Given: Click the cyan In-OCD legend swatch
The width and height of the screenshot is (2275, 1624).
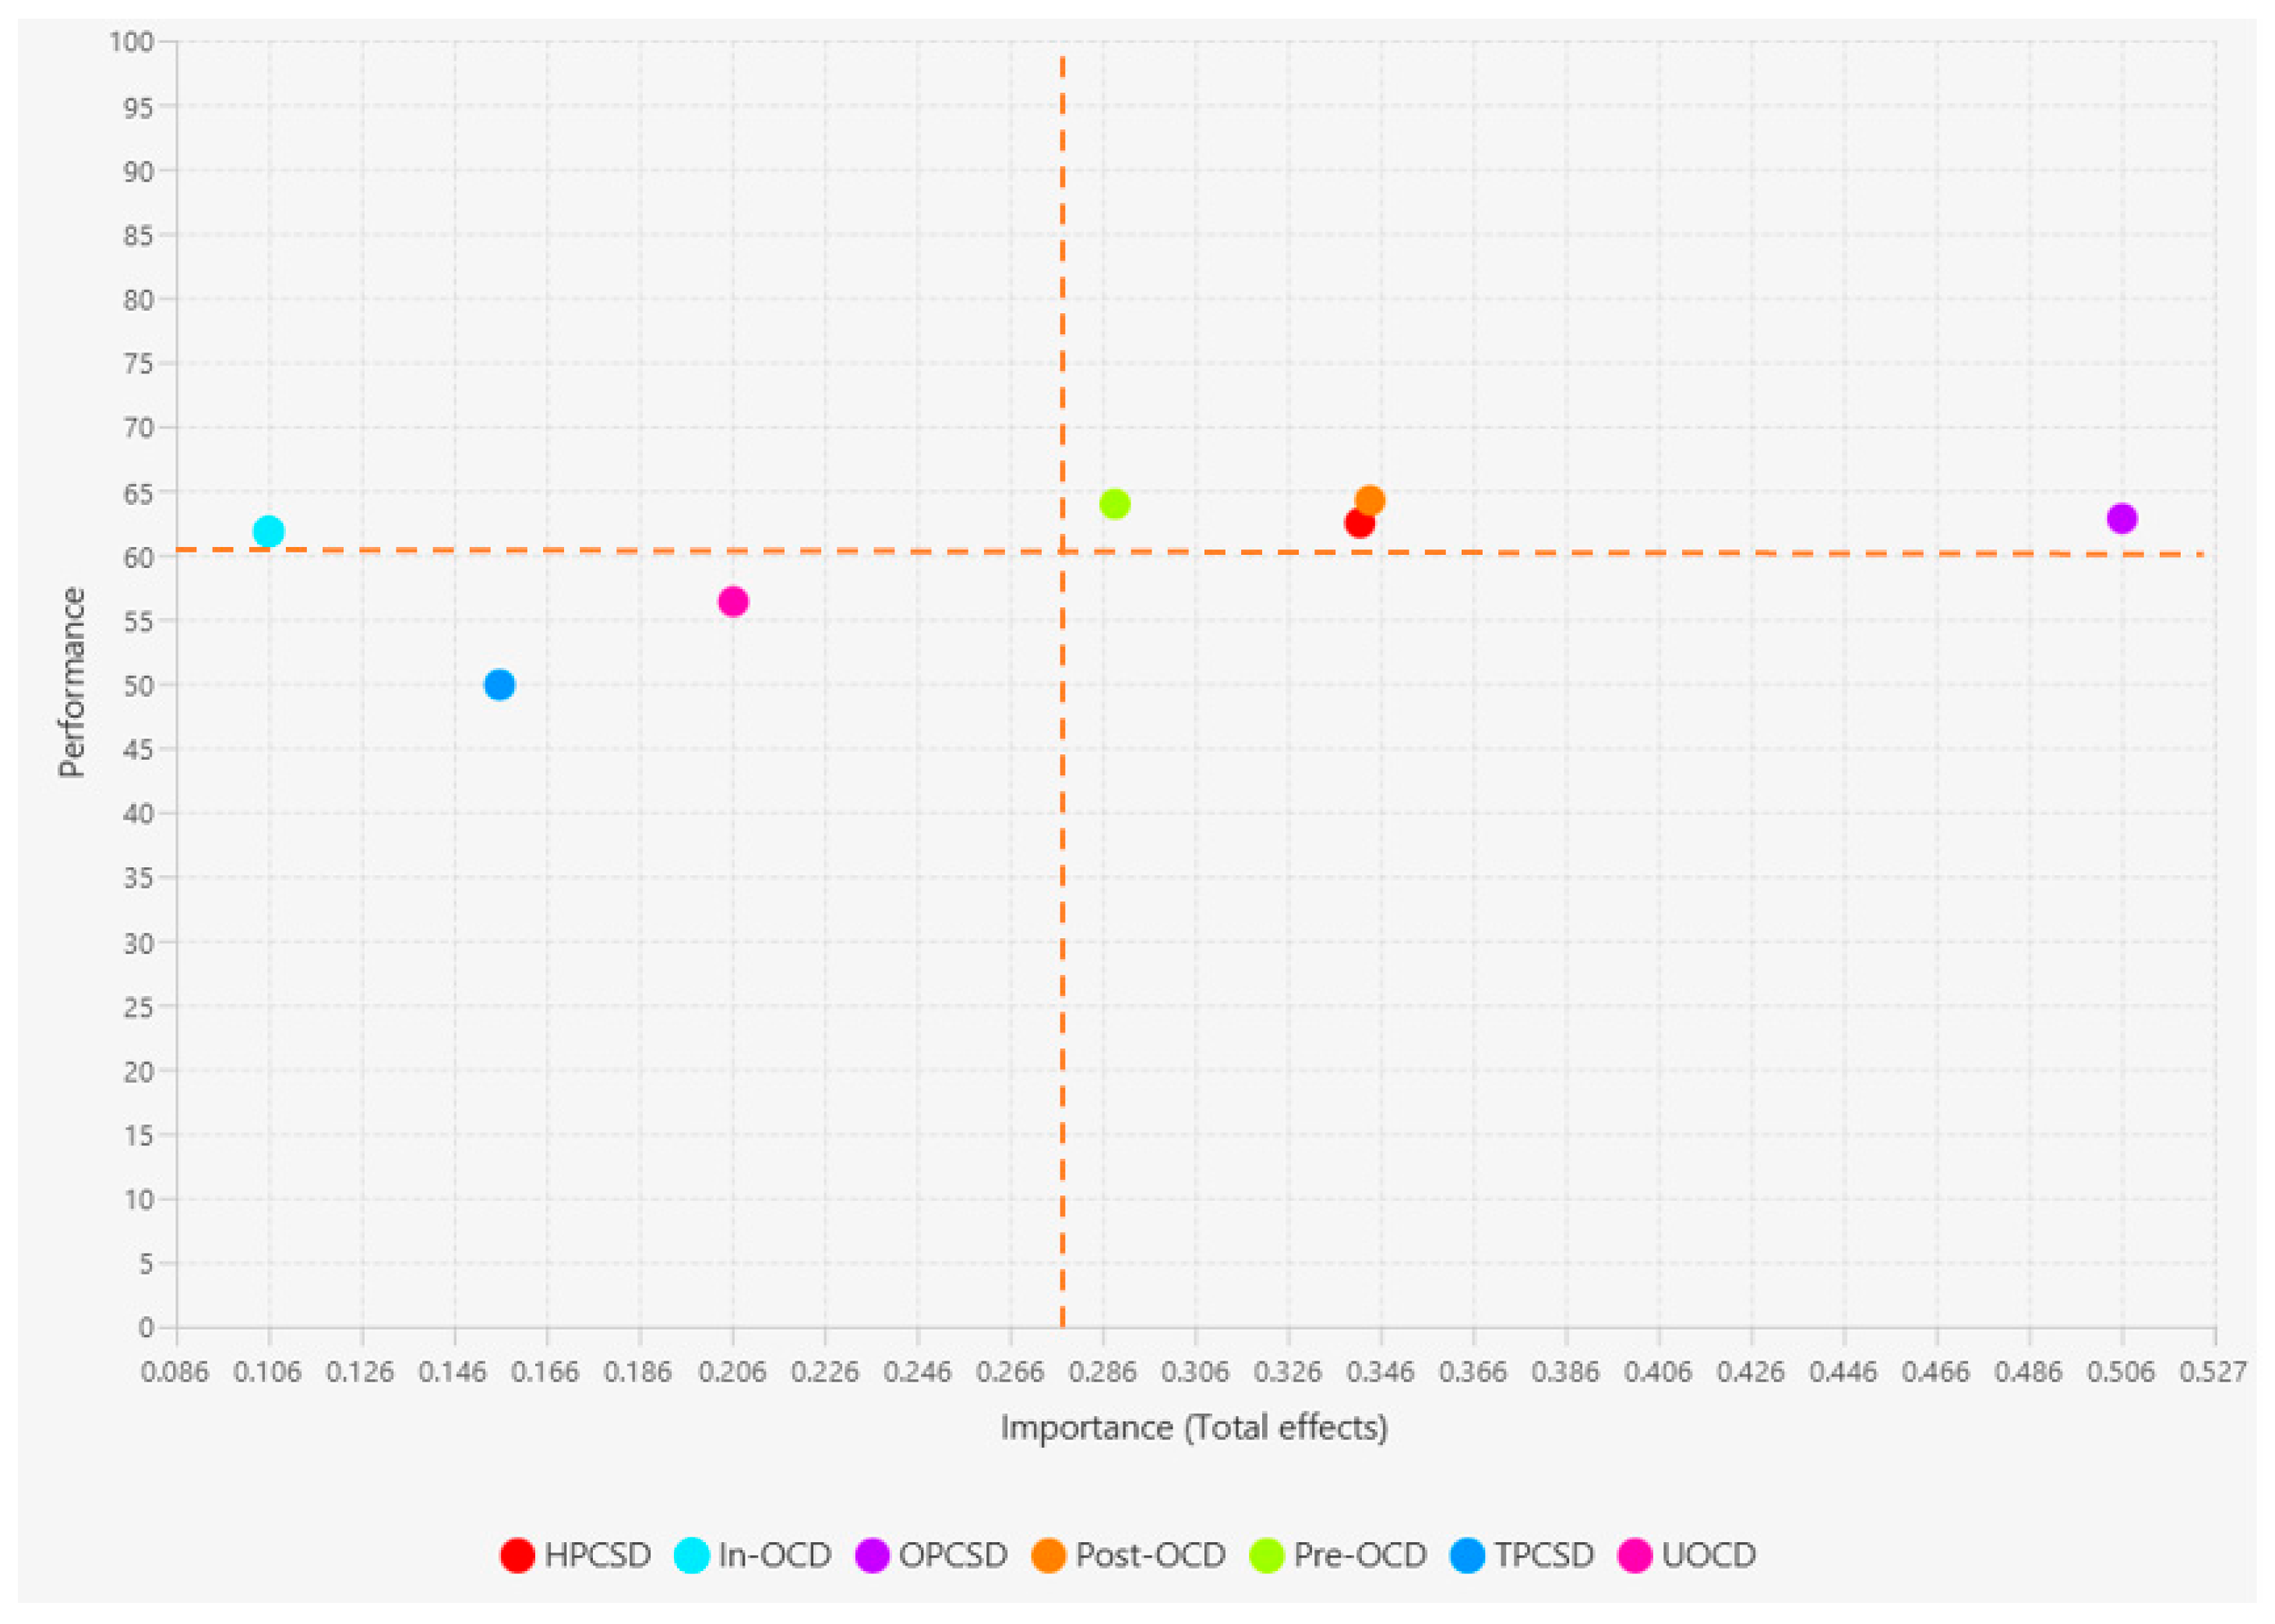Looking at the screenshot, I should coord(692,1555).
